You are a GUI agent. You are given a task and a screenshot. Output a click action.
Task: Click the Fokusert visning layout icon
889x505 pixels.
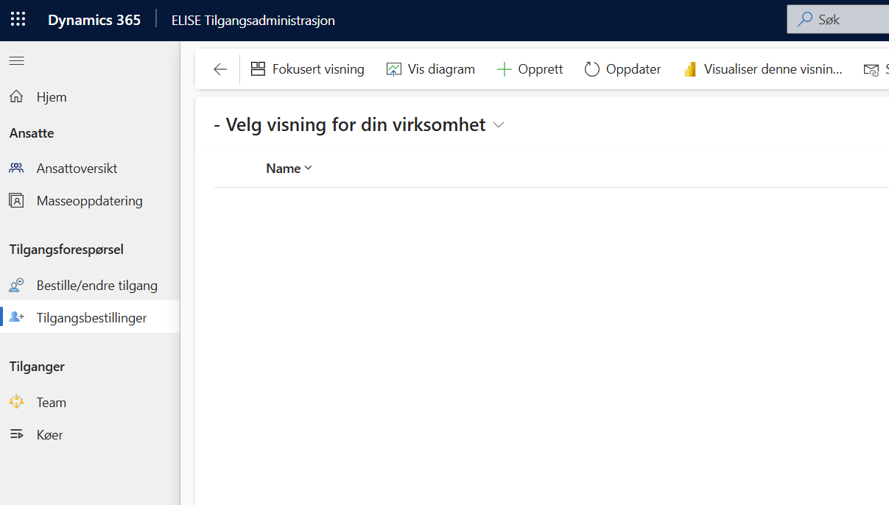click(258, 69)
